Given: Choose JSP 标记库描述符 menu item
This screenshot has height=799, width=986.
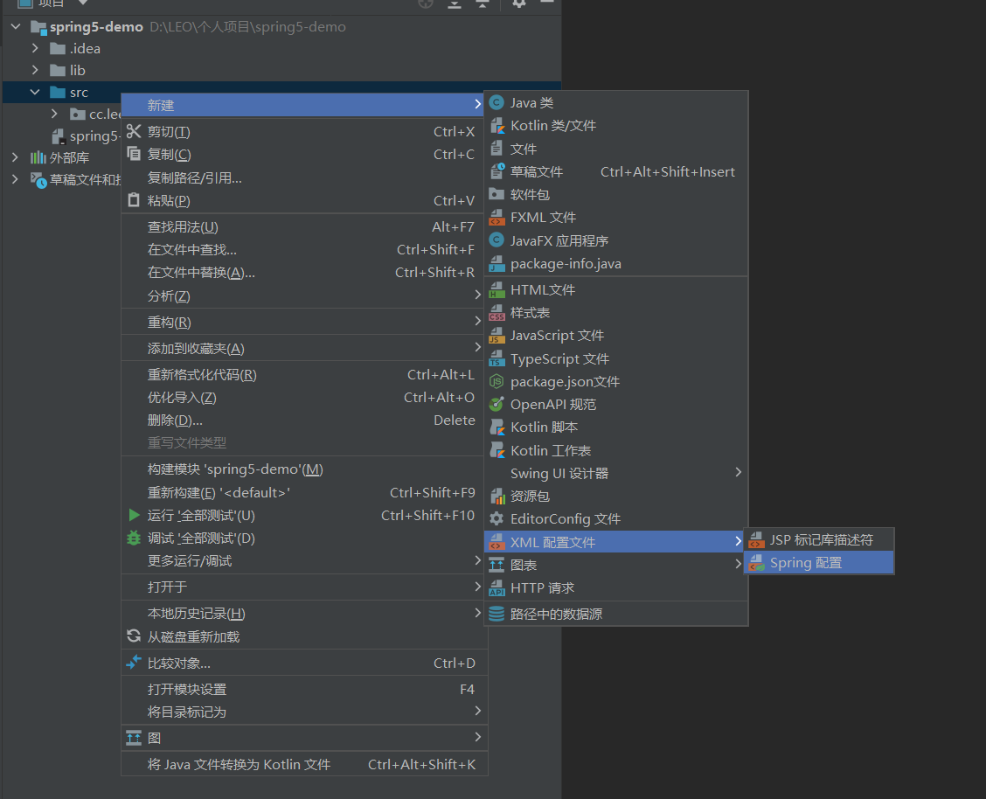Looking at the screenshot, I should click(x=820, y=540).
